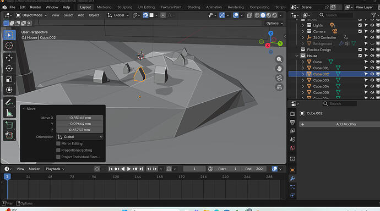Switch to material preview shading
This screenshot has height=211, width=380.
pos(269,15)
